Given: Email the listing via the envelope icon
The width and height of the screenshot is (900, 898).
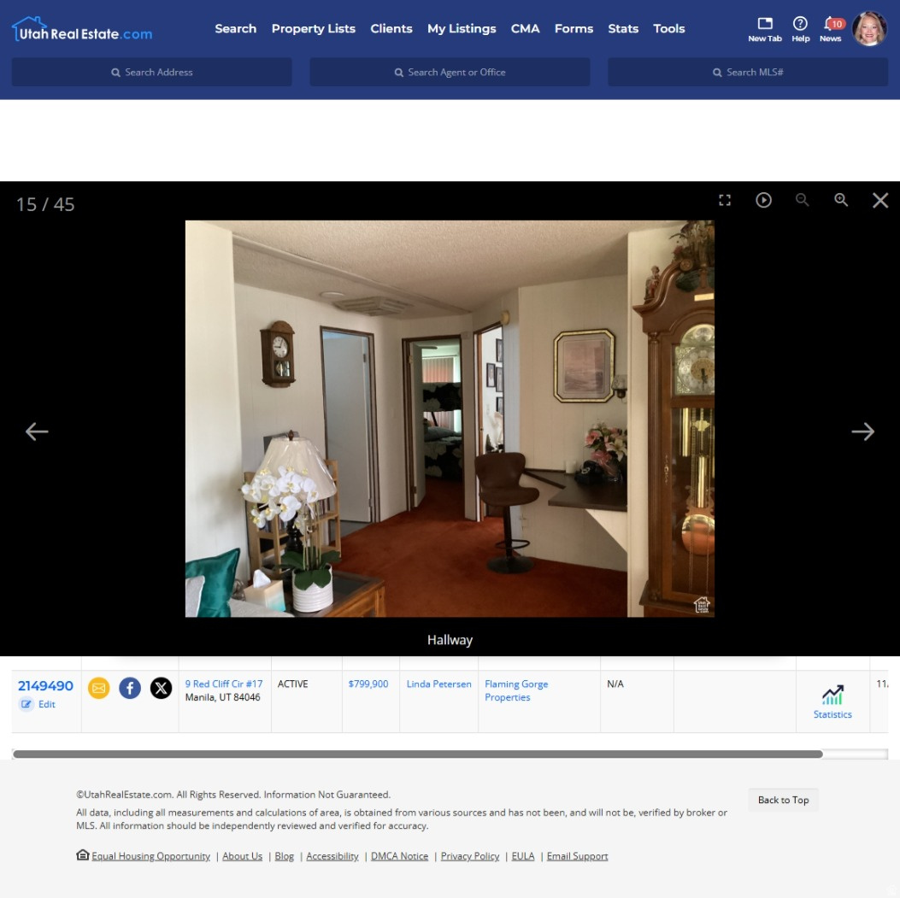Looking at the screenshot, I should tap(98, 688).
